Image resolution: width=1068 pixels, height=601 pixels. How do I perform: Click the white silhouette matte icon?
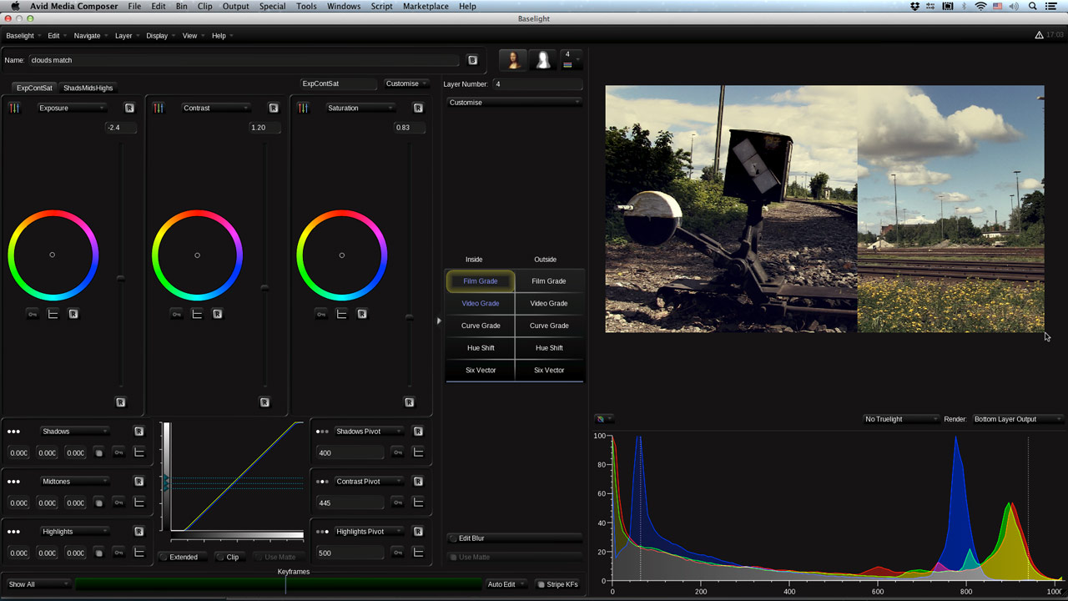pyautogui.click(x=542, y=59)
